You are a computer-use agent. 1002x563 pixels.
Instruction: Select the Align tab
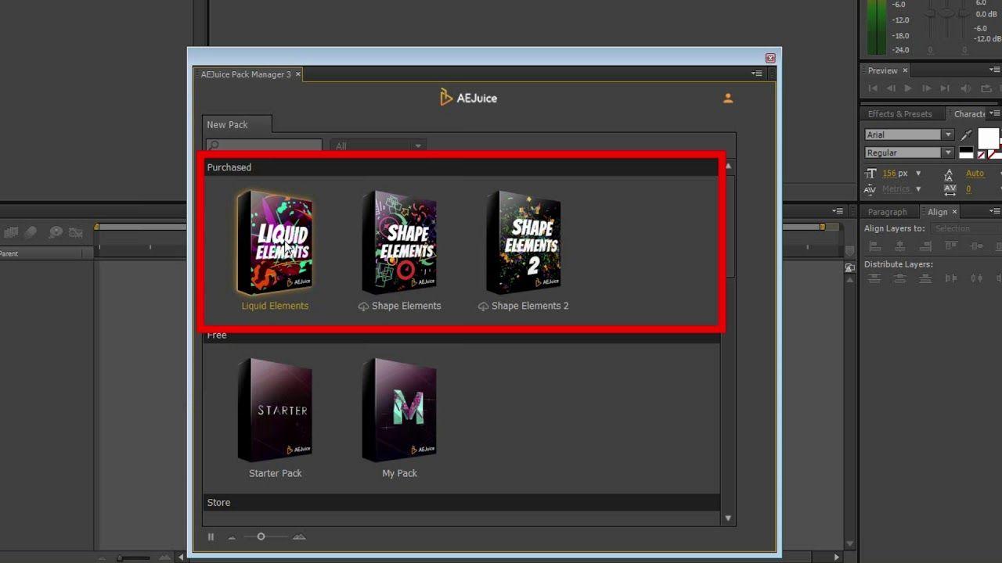click(938, 212)
